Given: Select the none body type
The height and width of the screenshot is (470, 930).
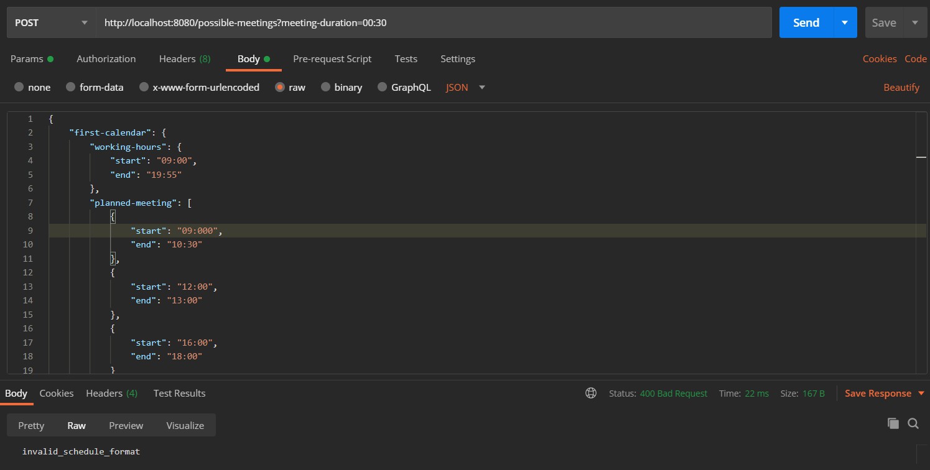Looking at the screenshot, I should pyautogui.click(x=32, y=87).
